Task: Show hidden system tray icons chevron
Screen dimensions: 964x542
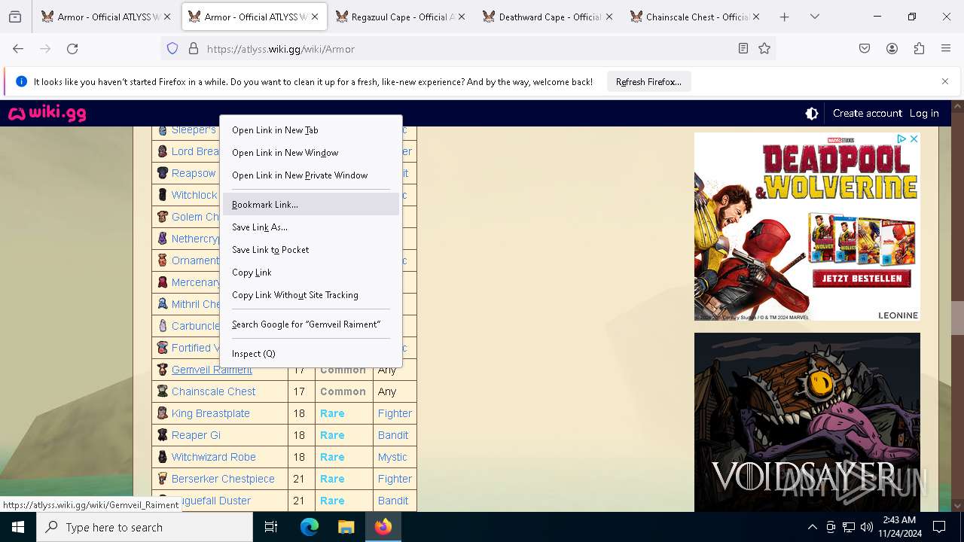Action: click(x=812, y=527)
